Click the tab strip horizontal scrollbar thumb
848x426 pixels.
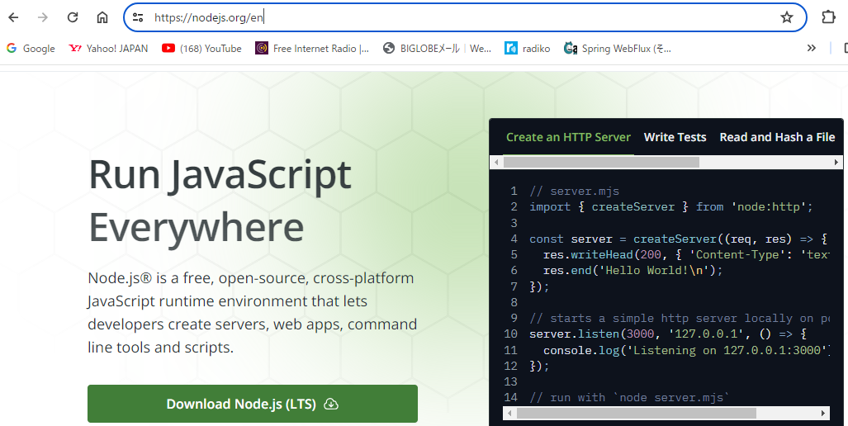tap(601, 162)
